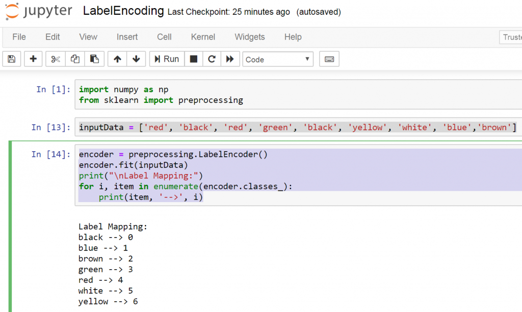Click the encoder.fit(inputData) line

pos(134,165)
